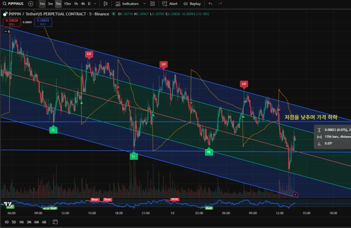Image resolution: width=351 pixels, height=228 pixels.
Task: Open the Indicators dialog
Action: pos(127,4)
